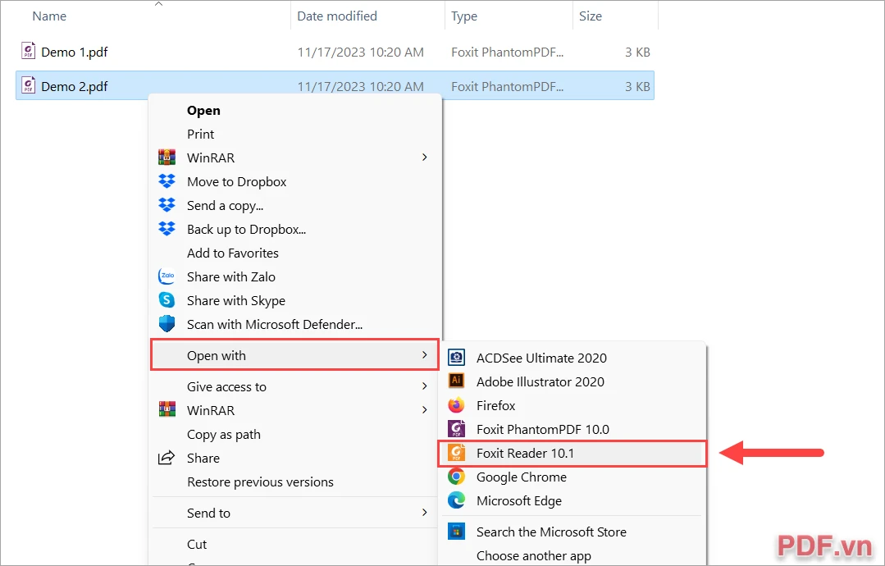The image size is (885, 566).
Task: Expand the Give access to submenu arrow
Action: click(424, 386)
